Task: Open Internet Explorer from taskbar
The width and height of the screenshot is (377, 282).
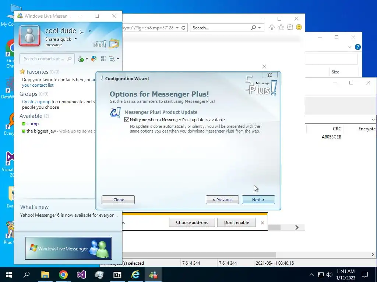Action: pyautogui.click(x=135, y=275)
